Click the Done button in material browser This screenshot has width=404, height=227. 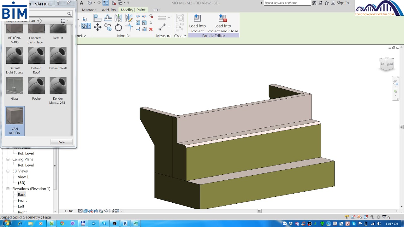pos(62,142)
